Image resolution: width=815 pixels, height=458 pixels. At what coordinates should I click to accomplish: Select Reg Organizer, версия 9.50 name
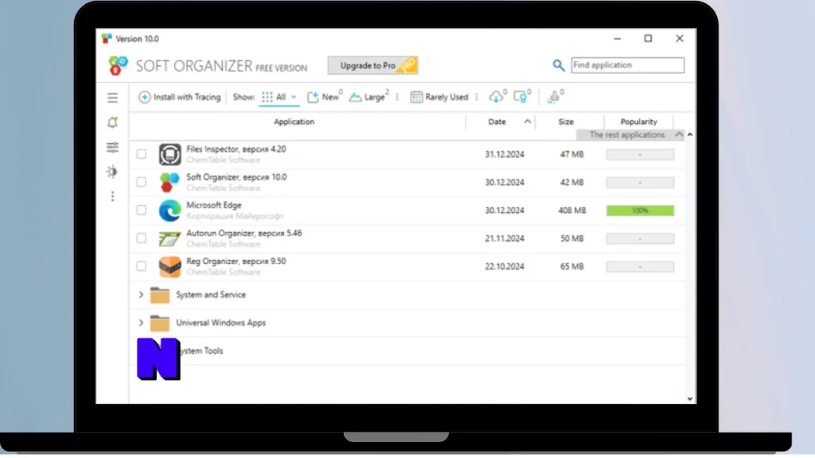[x=236, y=261]
